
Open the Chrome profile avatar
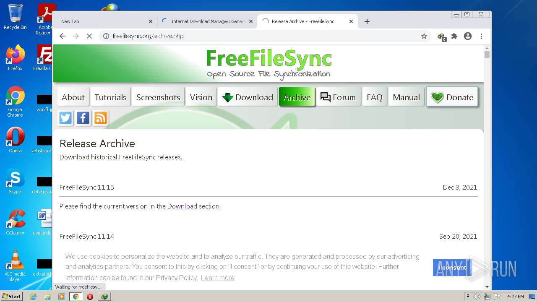468,36
